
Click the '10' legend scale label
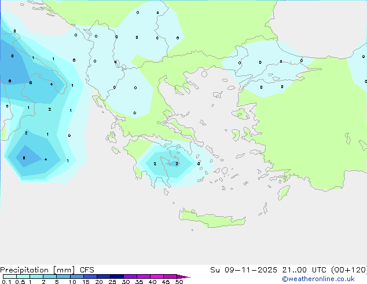72,282
